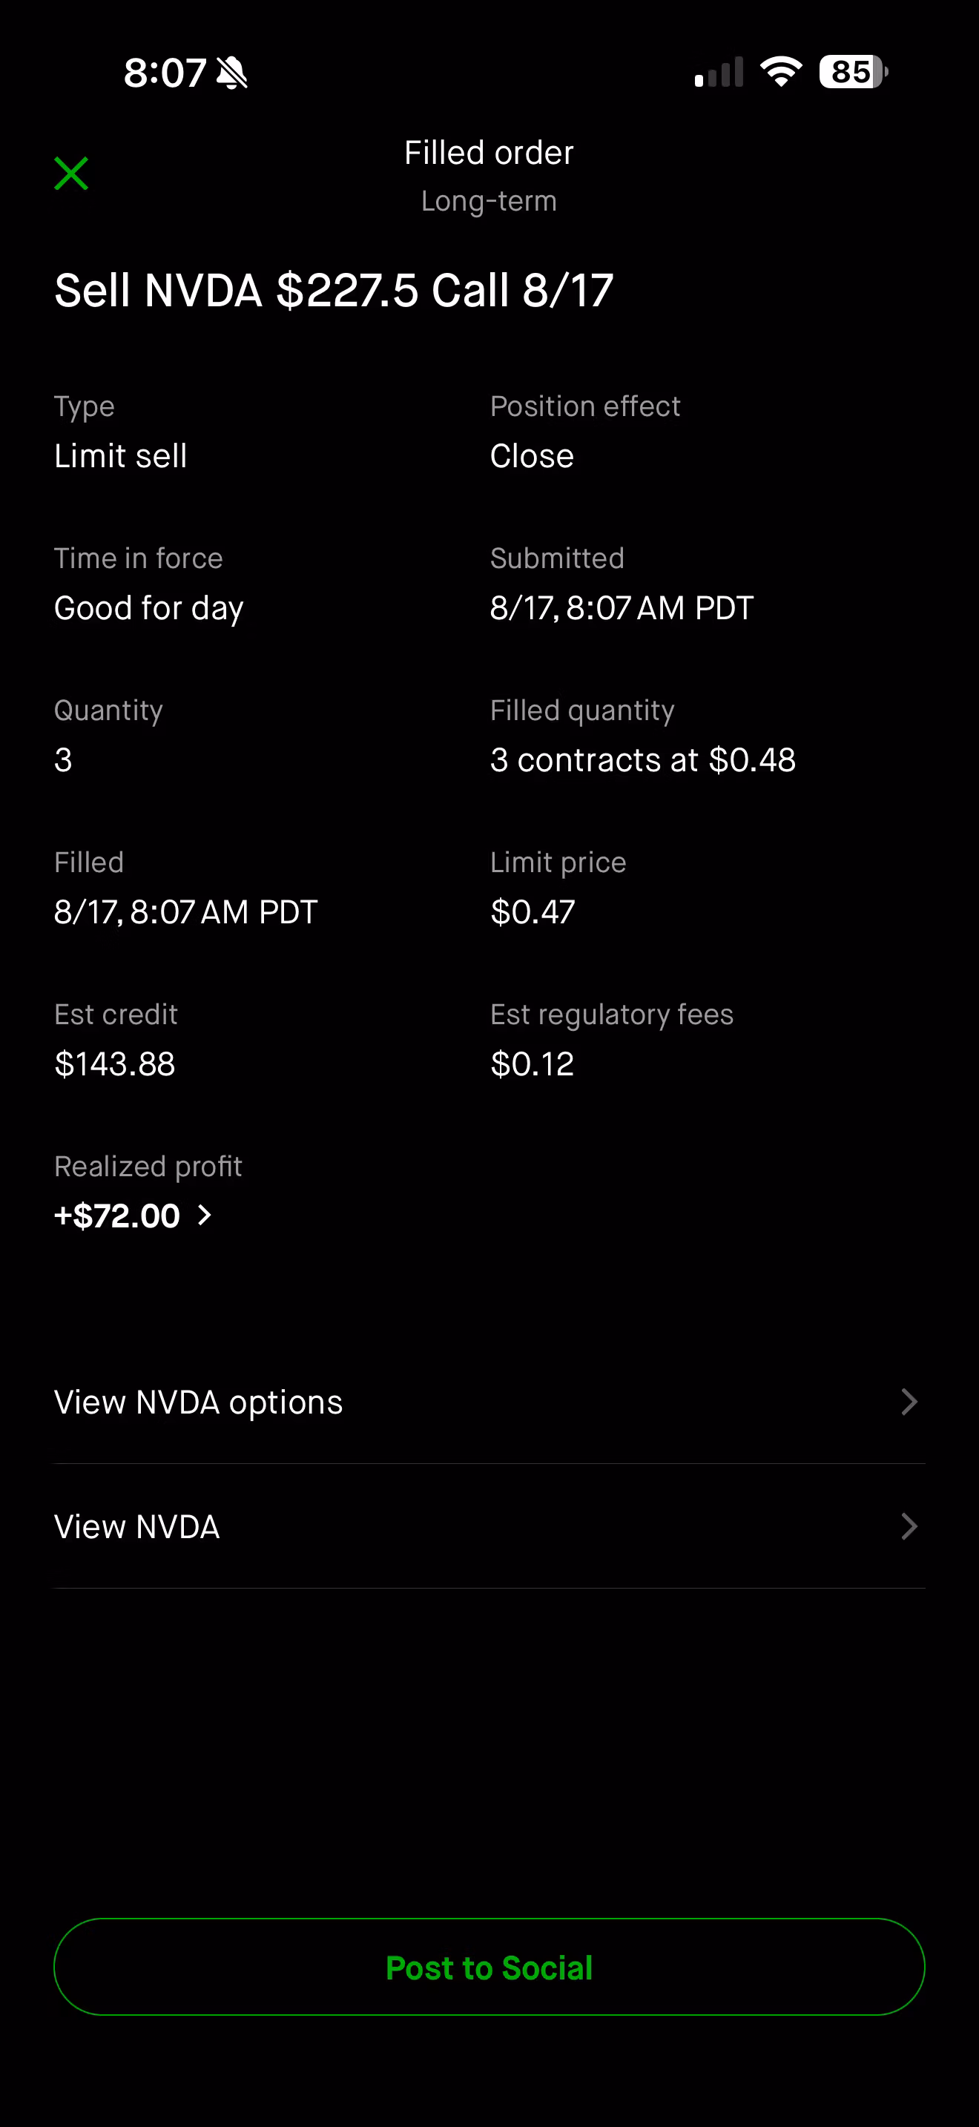Screen dimensions: 979x2127
Task: Tap the +$72.00 realized profit value
Action: 116,1216
